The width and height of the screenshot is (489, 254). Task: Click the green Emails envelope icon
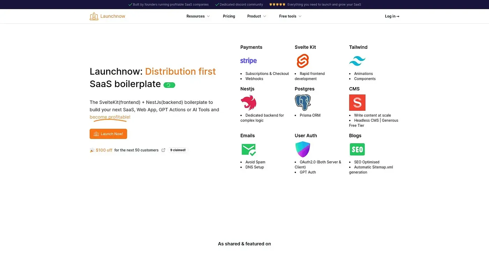pos(249,149)
